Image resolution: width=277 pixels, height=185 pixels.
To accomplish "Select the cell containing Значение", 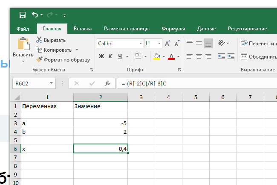I will click(x=101, y=106).
